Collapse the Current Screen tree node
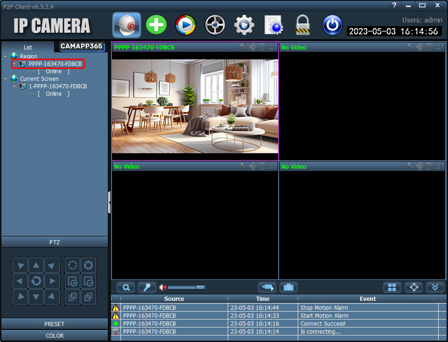This screenshot has width=448, height=342. (6, 78)
